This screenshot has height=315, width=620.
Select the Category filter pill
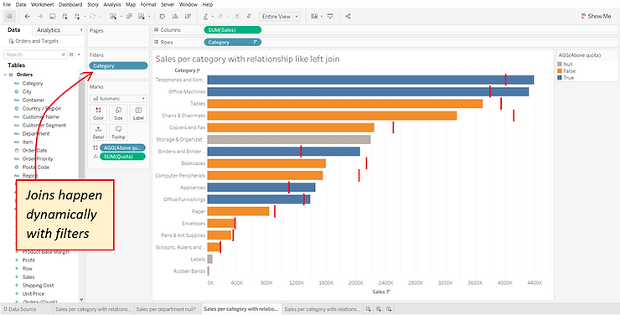[118, 66]
